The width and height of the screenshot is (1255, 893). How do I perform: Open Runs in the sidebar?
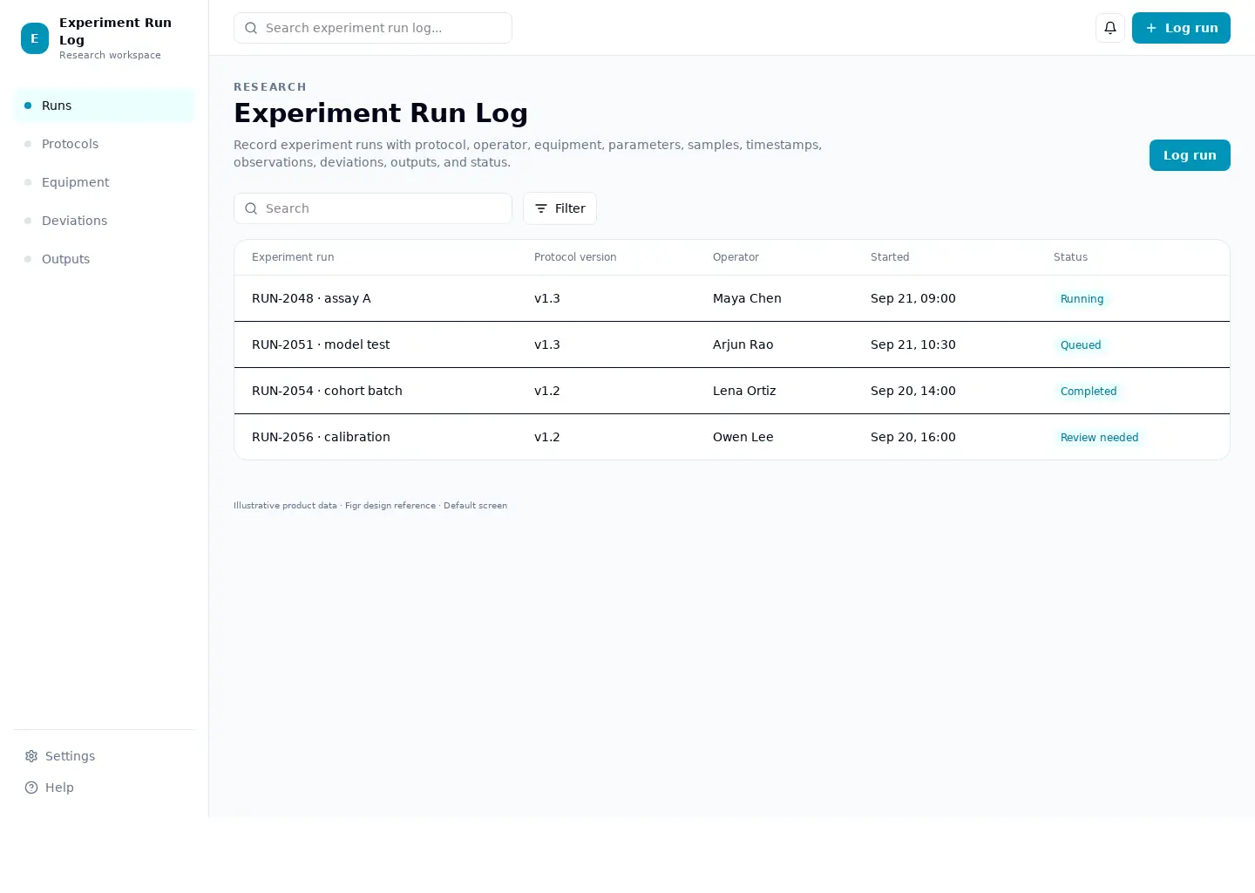[105, 106]
